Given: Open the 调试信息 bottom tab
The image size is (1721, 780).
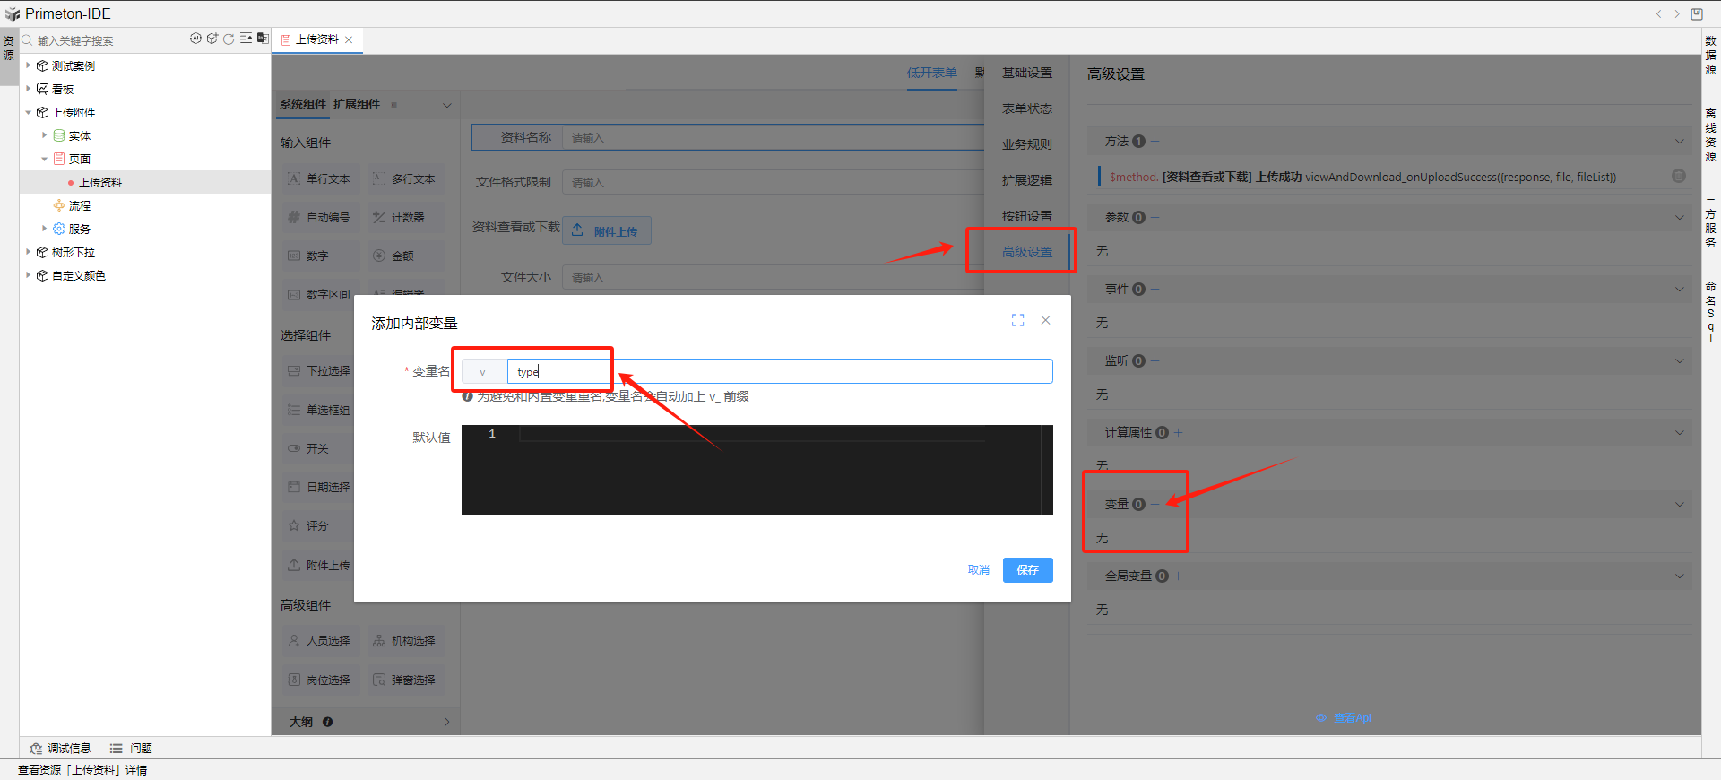Looking at the screenshot, I should pyautogui.click(x=61, y=748).
